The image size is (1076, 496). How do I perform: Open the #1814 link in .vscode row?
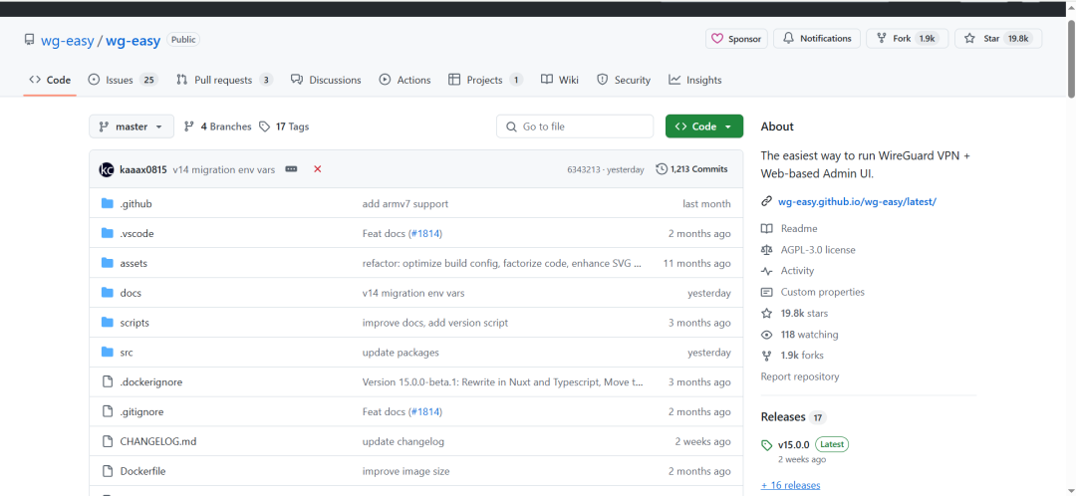[x=424, y=234]
